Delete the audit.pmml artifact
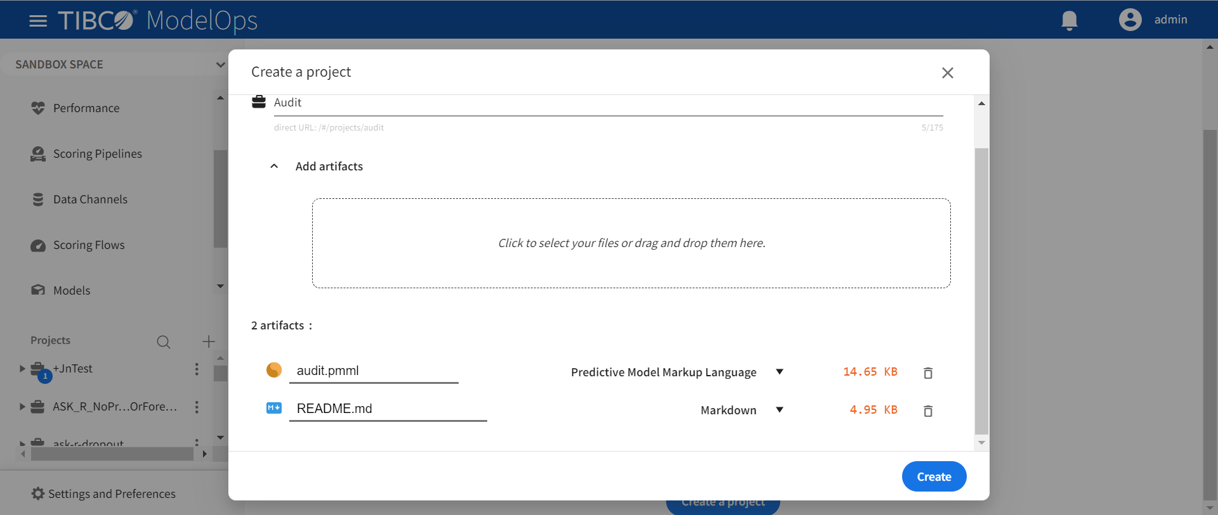Image resolution: width=1218 pixels, height=515 pixels. click(928, 373)
